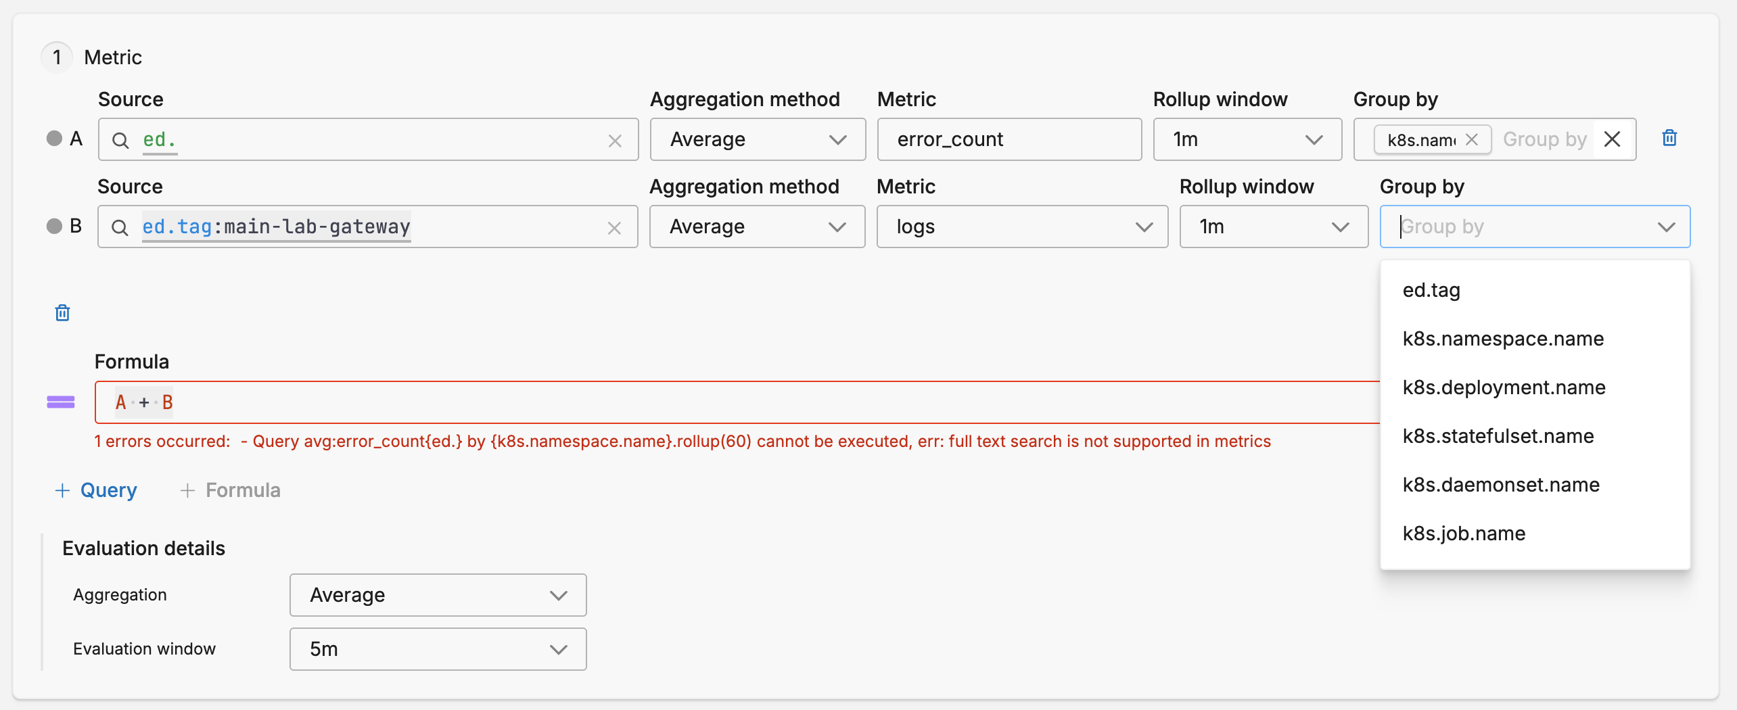The image size is (1737, 710).
Task: Click the magnifier icon in source A
Action: tap(120, 140)
